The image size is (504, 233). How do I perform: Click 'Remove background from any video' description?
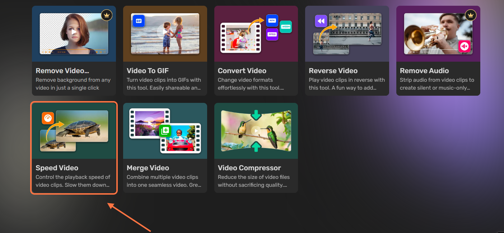[x=73, y=84]
